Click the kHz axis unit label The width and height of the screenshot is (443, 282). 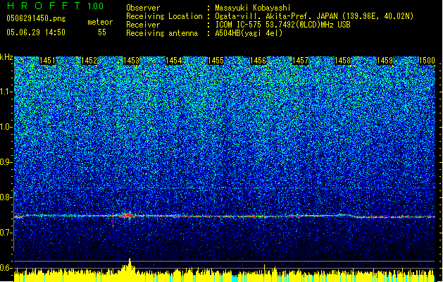click(6, 57)
